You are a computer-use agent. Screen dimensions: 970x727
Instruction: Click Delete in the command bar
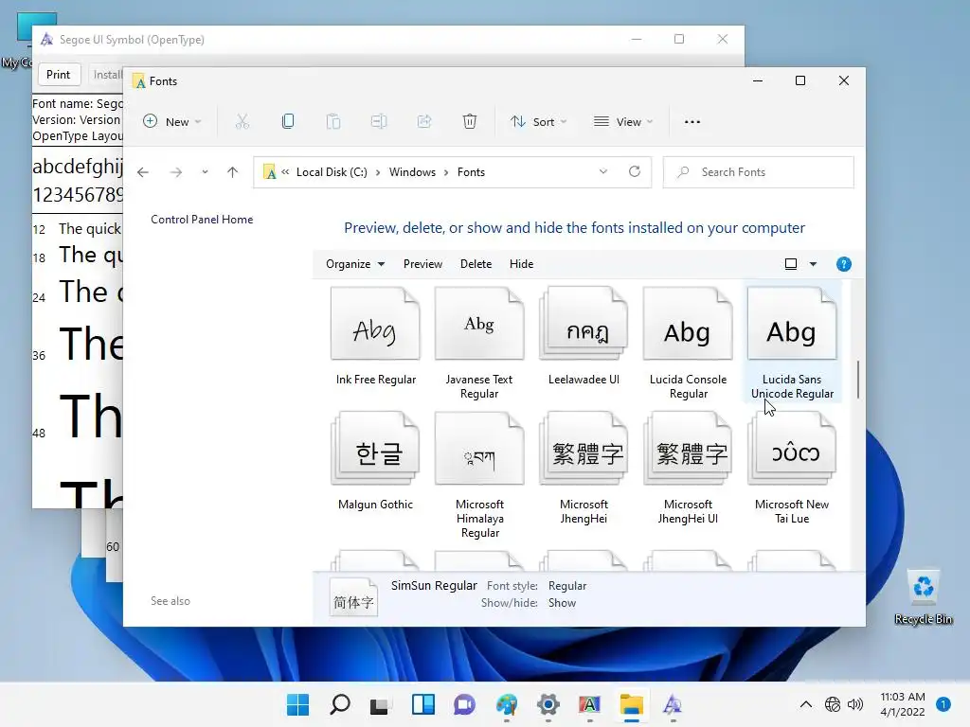pos(476,264)
